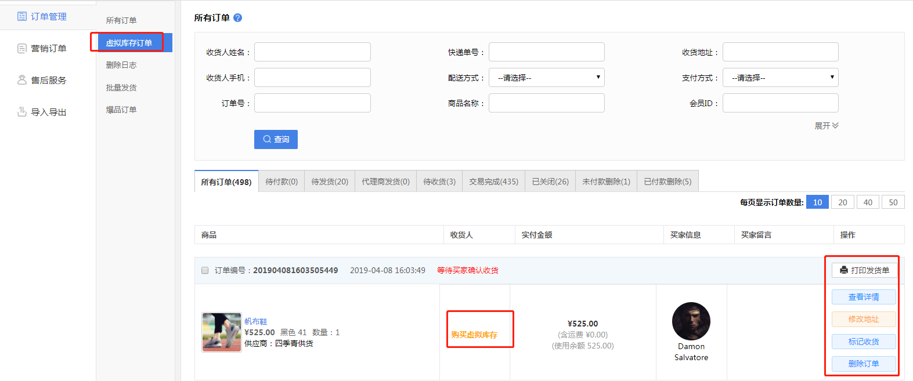Viewport: 913px width, 381px height.
Task: Click the 导入导出 sidebar icon
Action: pyautogui.click(x=22, y=112)
